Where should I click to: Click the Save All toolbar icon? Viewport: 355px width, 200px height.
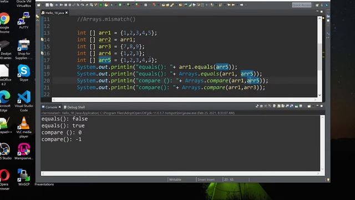[51, 5]
